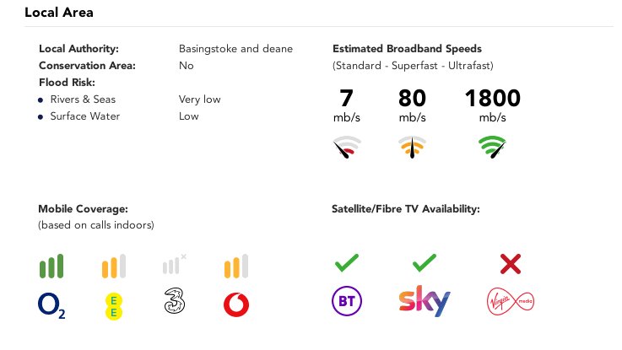Click the green O2 signal bars

[x=51, y=266]
